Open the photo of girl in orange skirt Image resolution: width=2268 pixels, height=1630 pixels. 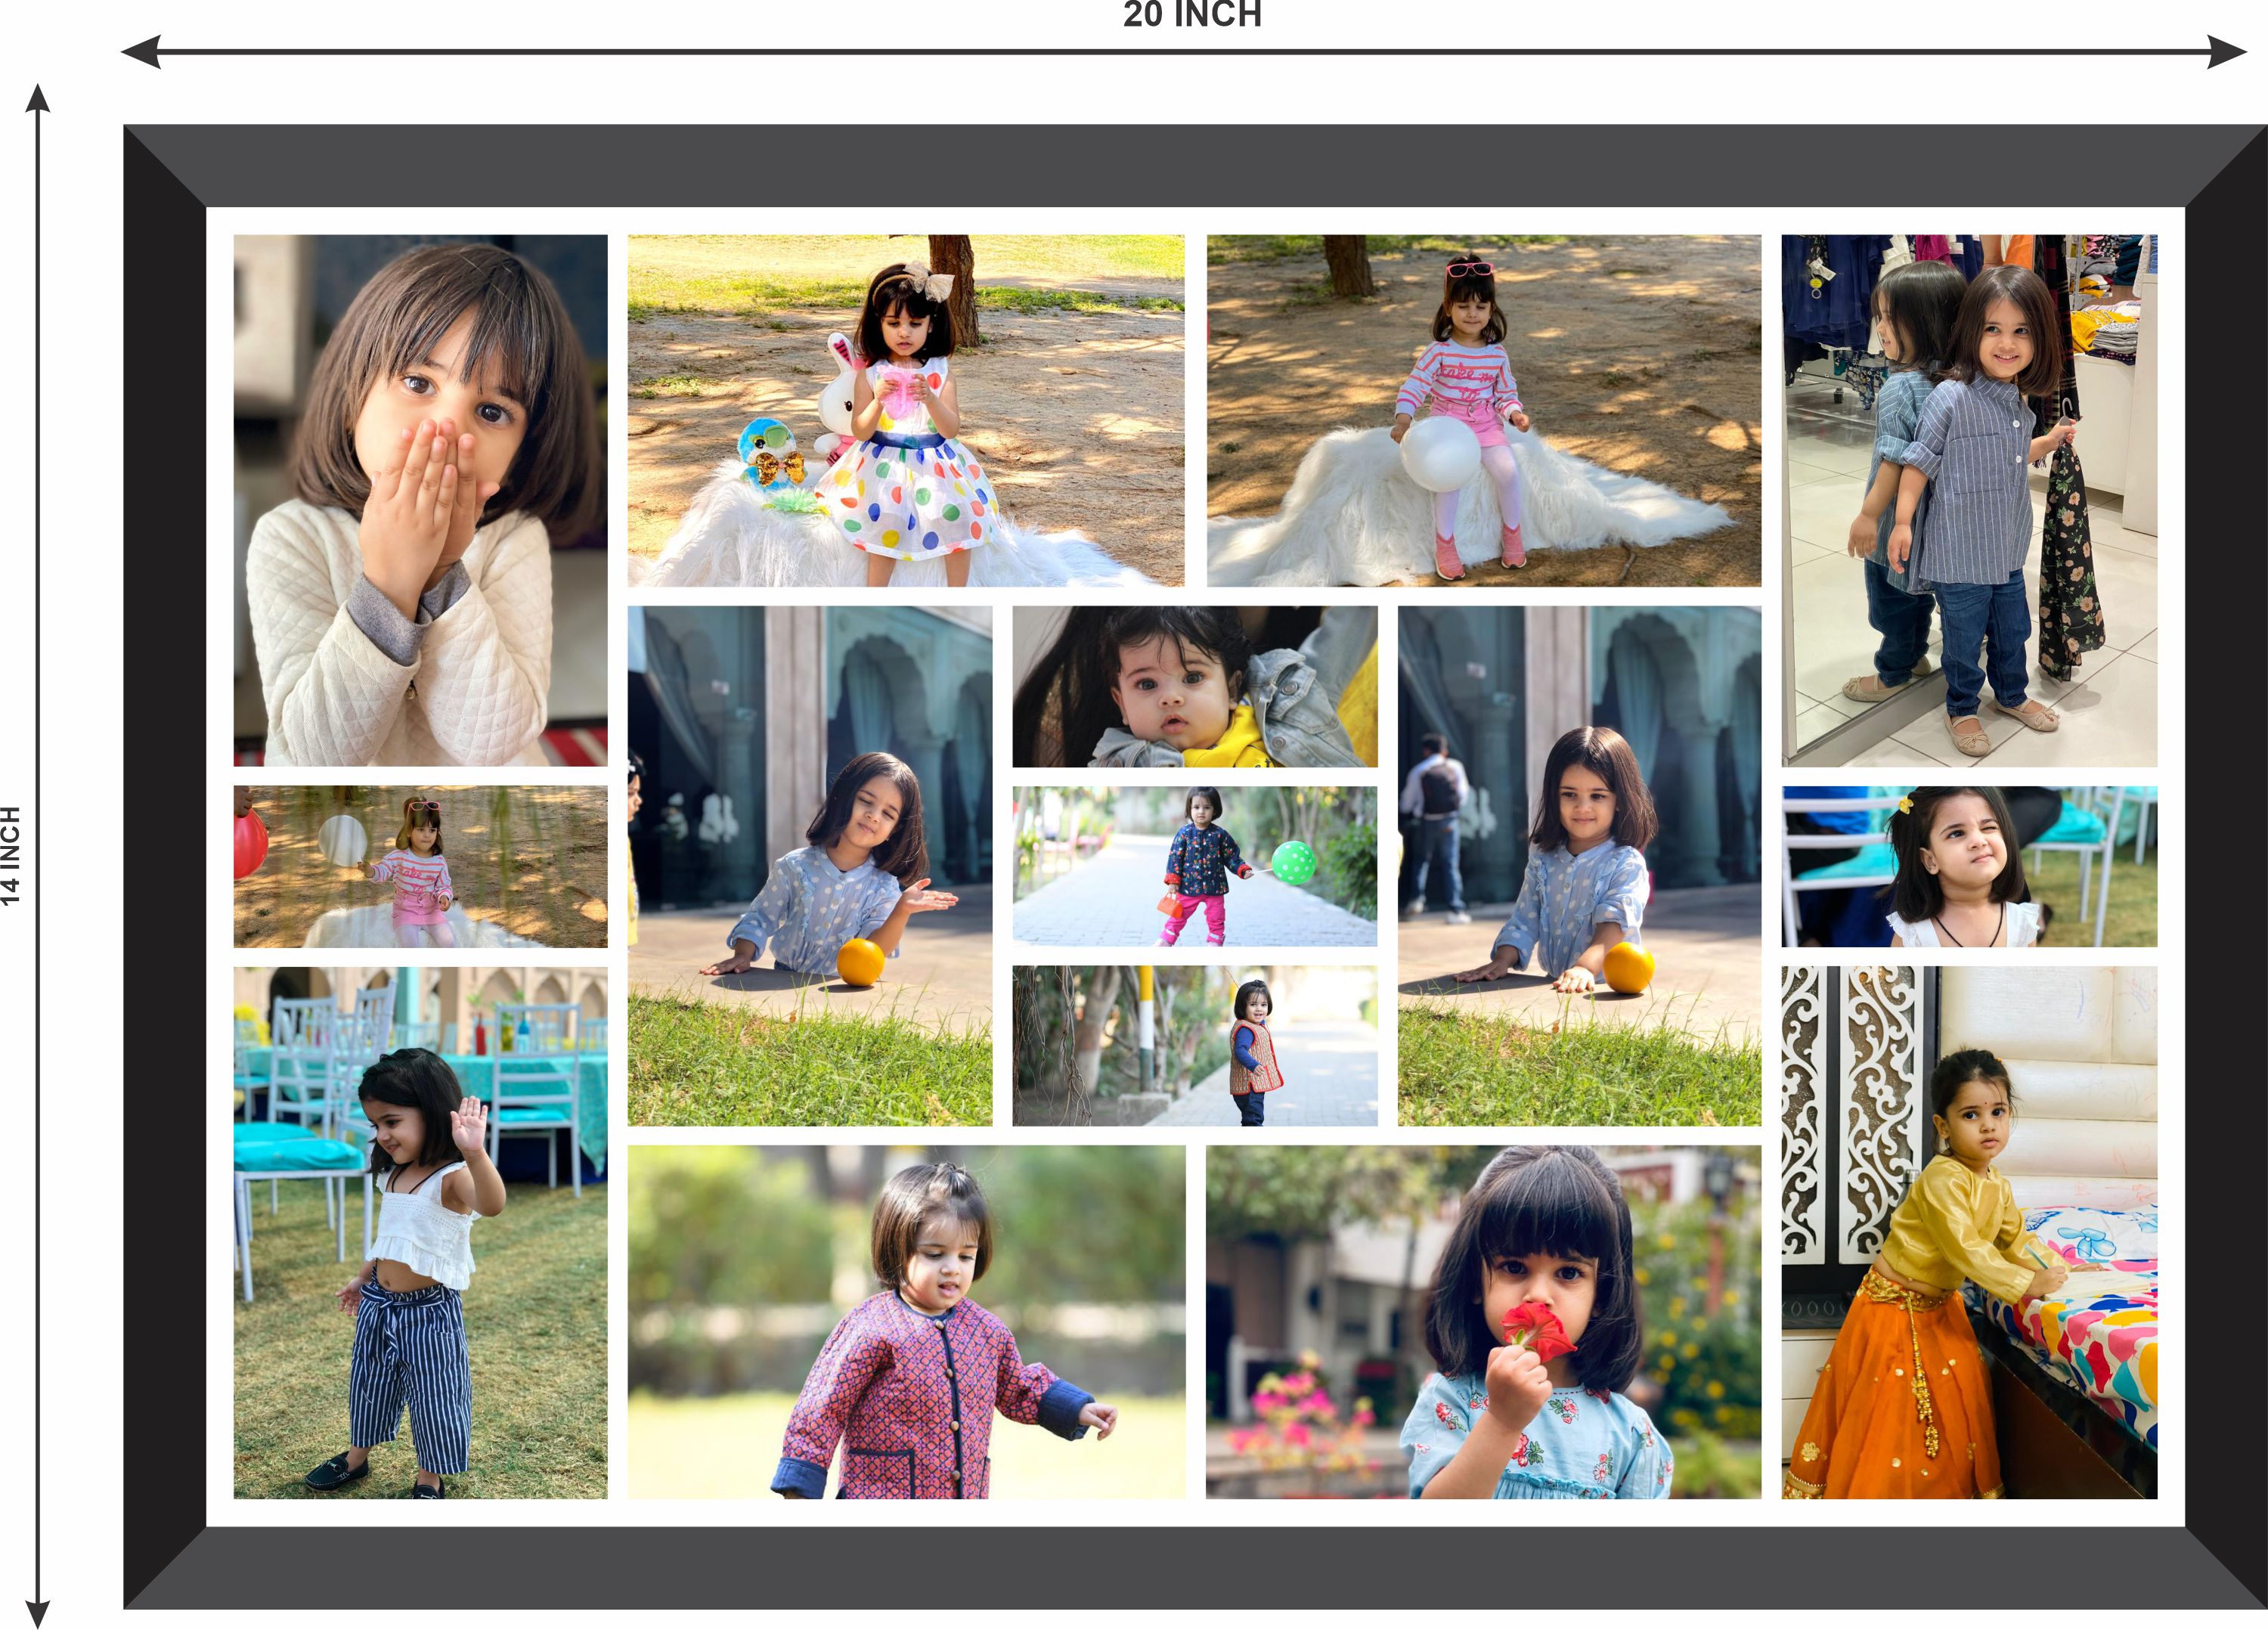pyautogui.click(x=1968, y=1232)
